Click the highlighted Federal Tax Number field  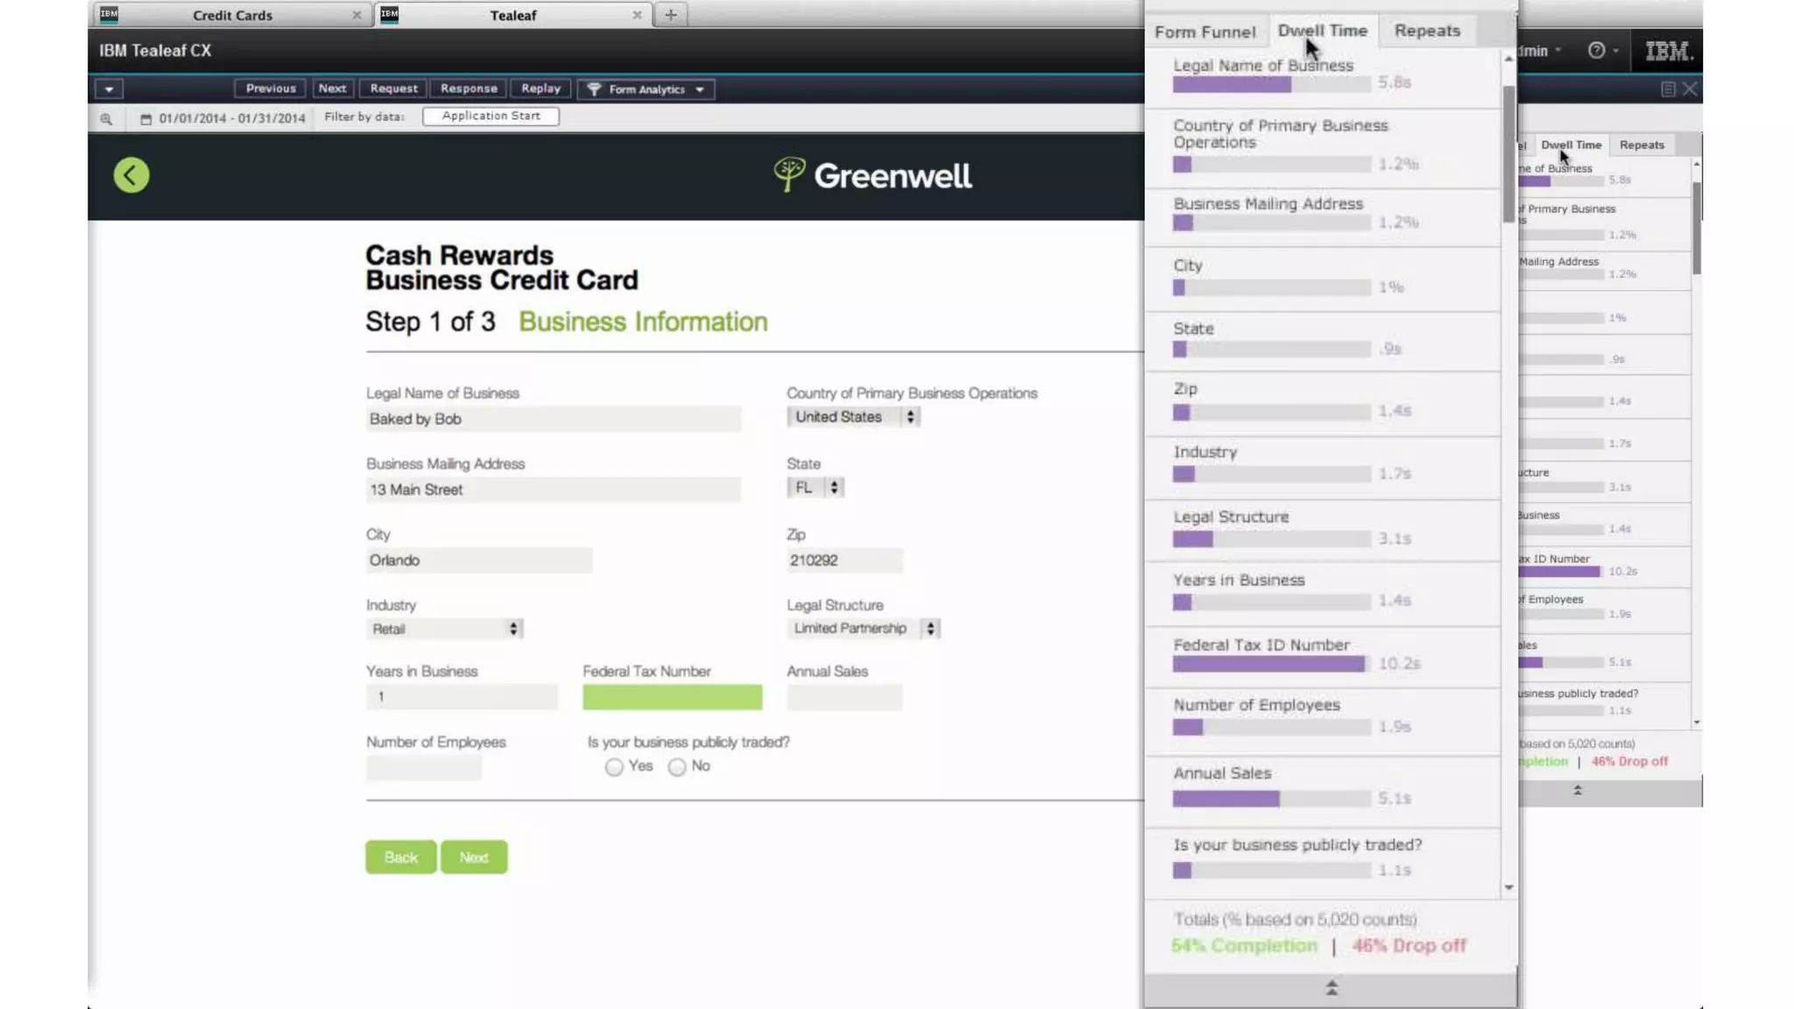672,697
